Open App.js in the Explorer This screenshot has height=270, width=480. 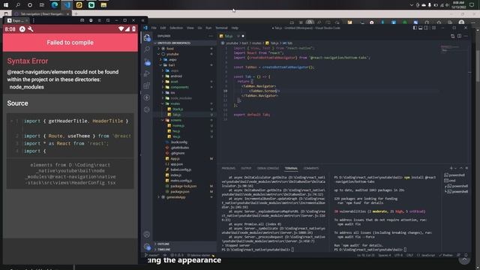click(175, 159)
